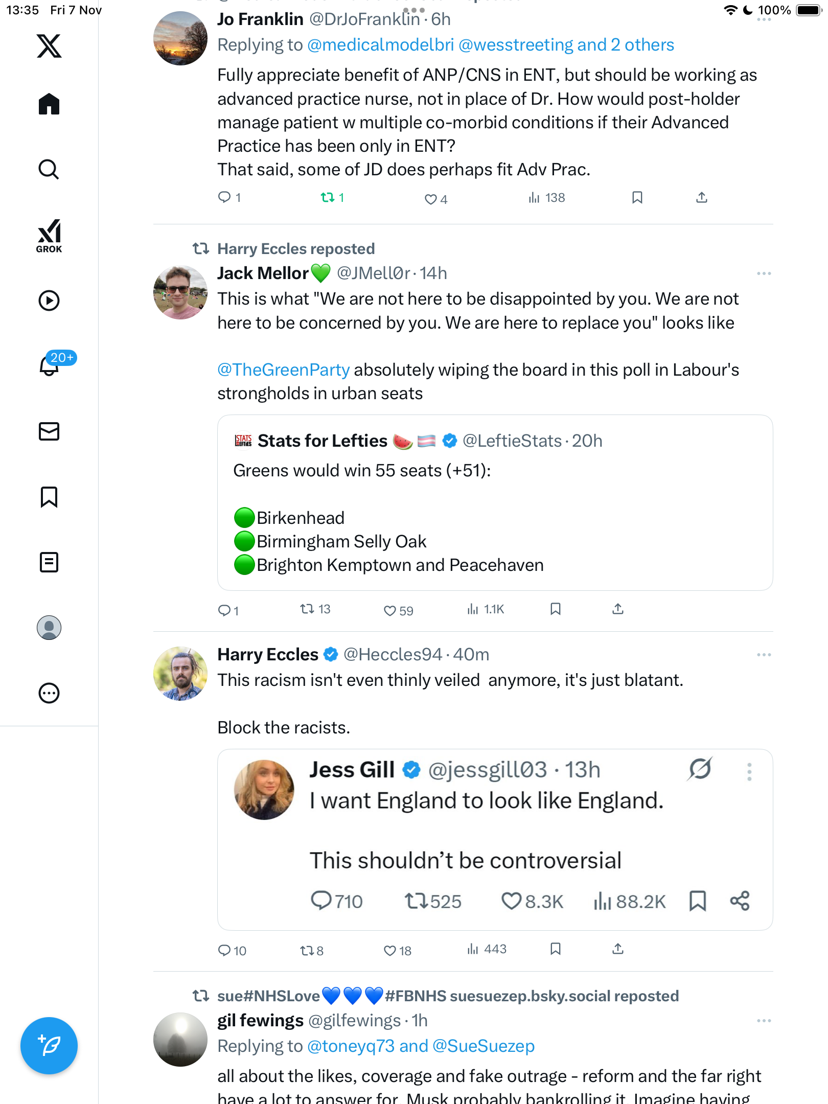
Task: Open the Lists icon in sidebar
Action: click(49, 562)
